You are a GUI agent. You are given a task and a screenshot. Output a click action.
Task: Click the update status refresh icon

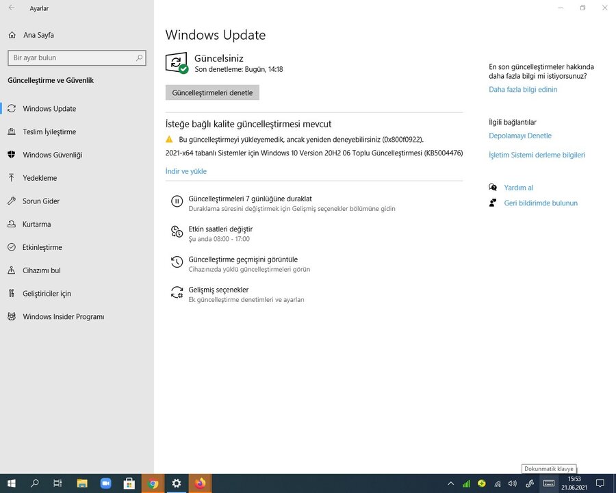tap(177, 63)
